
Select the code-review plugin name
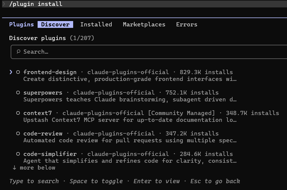pos(43,134)
